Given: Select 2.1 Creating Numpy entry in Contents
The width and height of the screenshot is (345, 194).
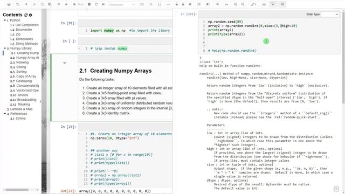Looking at the screenshot, I should [x=25, y=53].
